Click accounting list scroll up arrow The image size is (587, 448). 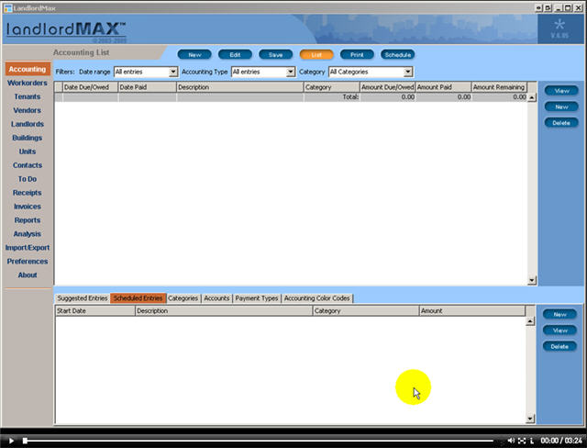[x=532, y=97]
